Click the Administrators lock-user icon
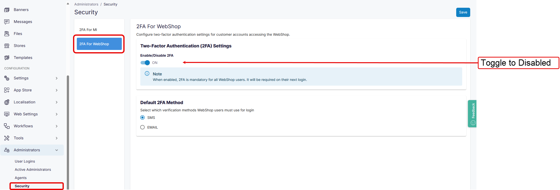This screenshot has height=190, width=560. tap(7, 150)
